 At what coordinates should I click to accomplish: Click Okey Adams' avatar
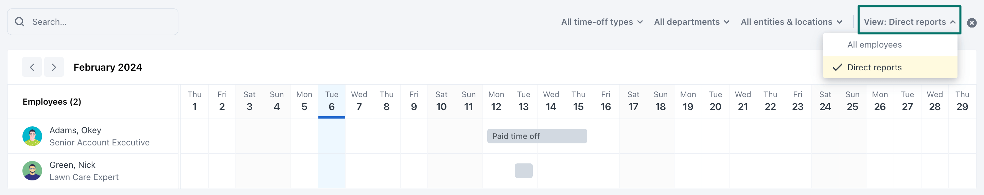tap(32, 136)
